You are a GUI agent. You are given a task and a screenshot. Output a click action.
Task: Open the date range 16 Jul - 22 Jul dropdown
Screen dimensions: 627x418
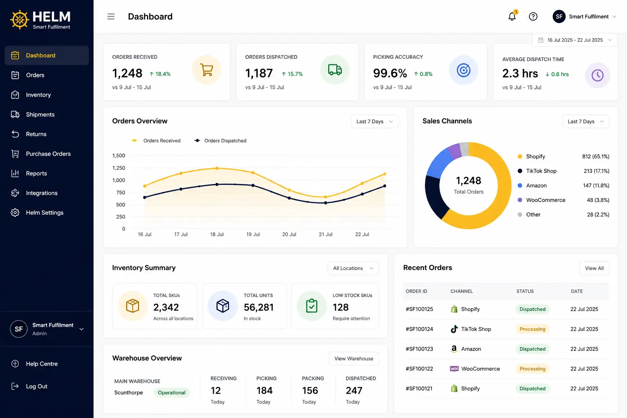coord(575,40)
